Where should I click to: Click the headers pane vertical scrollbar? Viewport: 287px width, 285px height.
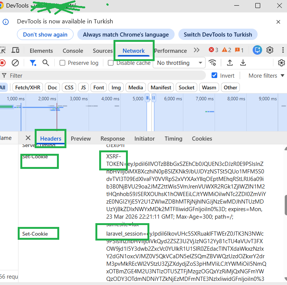[x=286, y=205]
